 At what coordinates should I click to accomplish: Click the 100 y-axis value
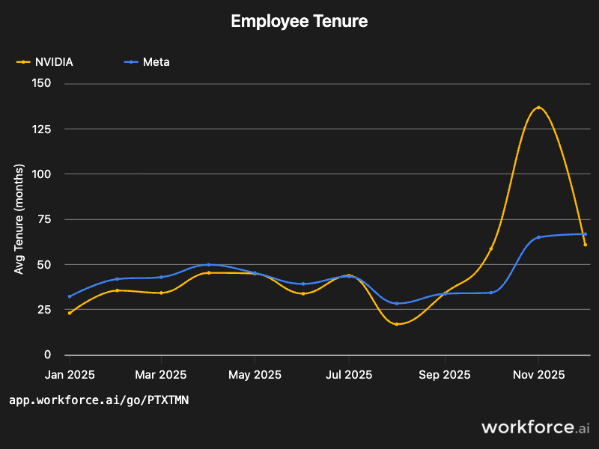[41, 174]
